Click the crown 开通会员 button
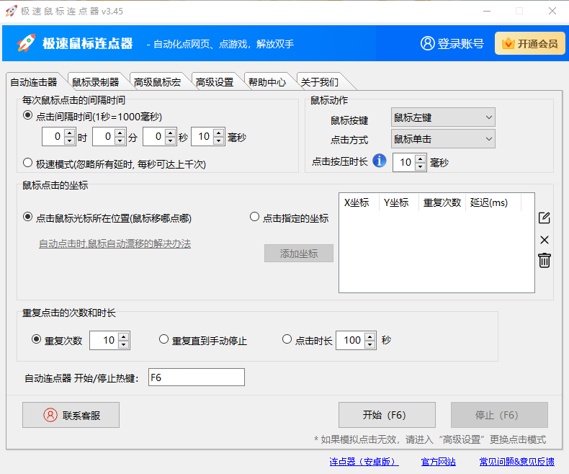The height and width of the screenshot is (474, 569). [529, 43]
